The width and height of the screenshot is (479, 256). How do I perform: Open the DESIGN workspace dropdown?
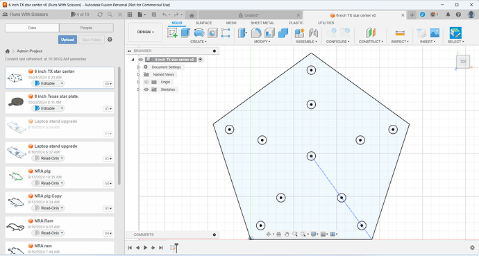click(x=145, y=32)
